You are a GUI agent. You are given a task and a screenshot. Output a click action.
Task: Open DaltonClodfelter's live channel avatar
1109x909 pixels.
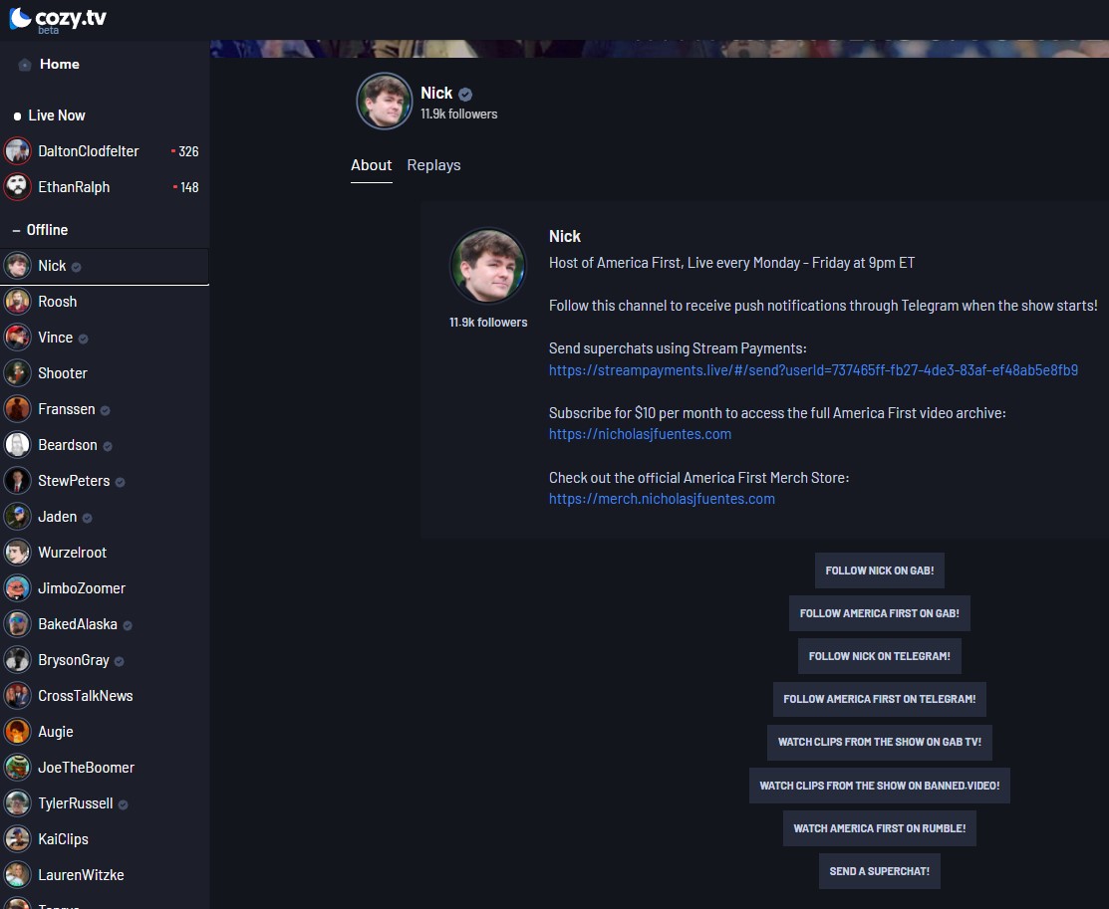(18, 151)
